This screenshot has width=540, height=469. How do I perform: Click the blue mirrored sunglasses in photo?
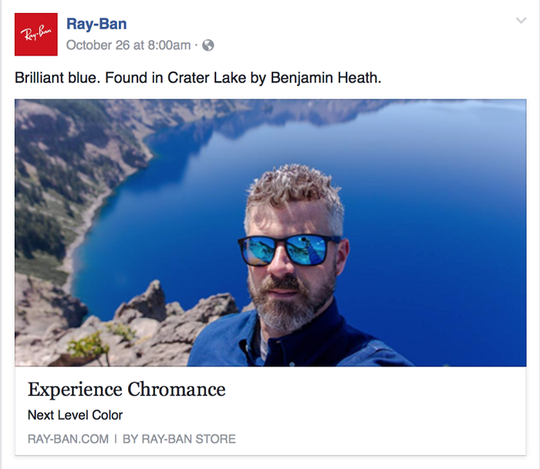pyautogui.click(x=289, y=251)
